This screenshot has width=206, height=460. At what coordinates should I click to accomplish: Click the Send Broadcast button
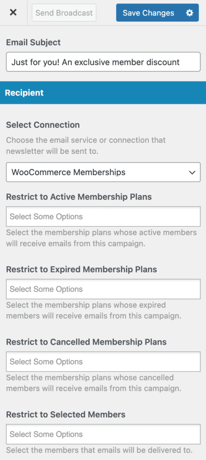pos(64,12)
